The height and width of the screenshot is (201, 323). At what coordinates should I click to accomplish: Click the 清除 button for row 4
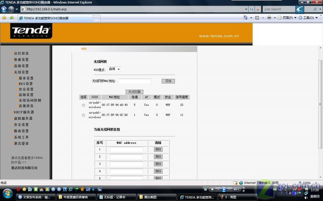pyautogui.click(x=158, y=171)
